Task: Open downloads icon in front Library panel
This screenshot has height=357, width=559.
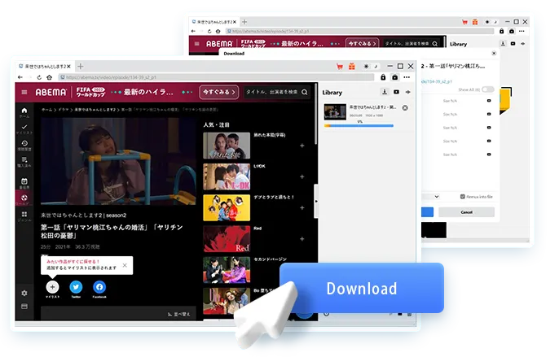Action: click(385, 92)
